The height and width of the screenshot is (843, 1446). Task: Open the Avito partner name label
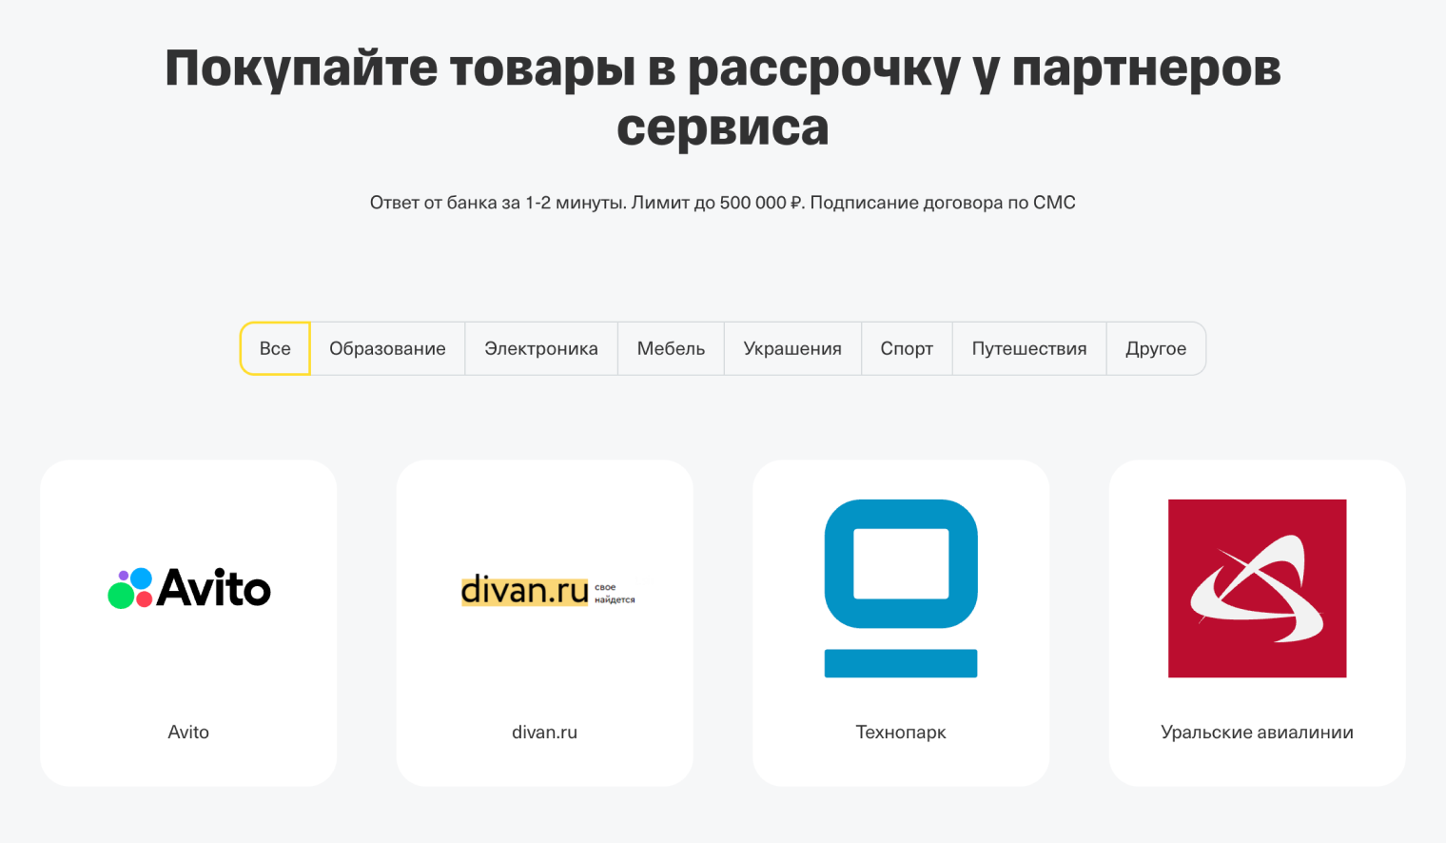(188, 732)
